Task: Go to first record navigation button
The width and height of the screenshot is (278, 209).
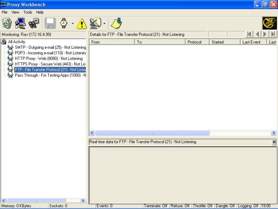Action: (249, 34)
